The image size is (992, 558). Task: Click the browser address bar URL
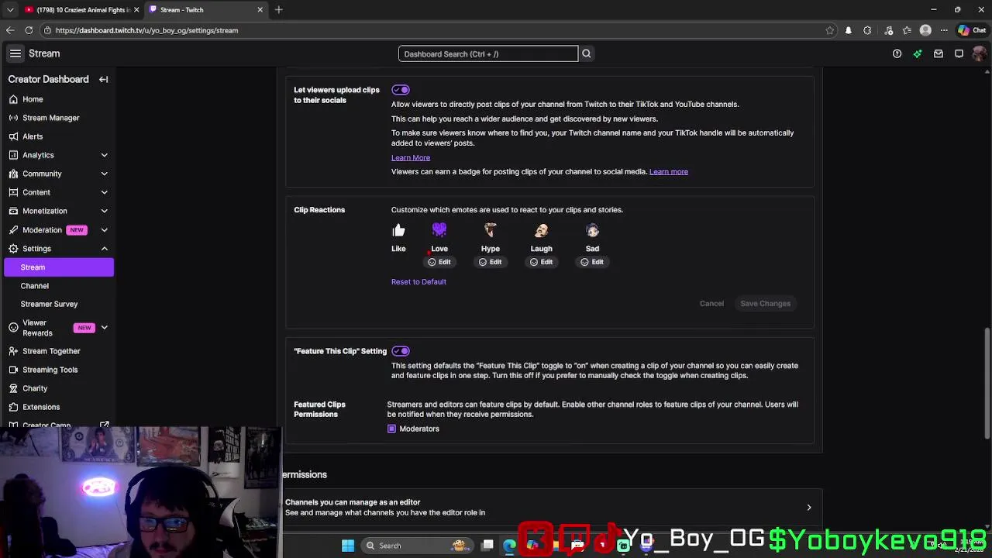[x=146, y=30]
